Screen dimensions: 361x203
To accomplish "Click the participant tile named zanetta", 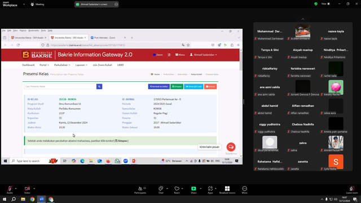I will pos(303,162).
